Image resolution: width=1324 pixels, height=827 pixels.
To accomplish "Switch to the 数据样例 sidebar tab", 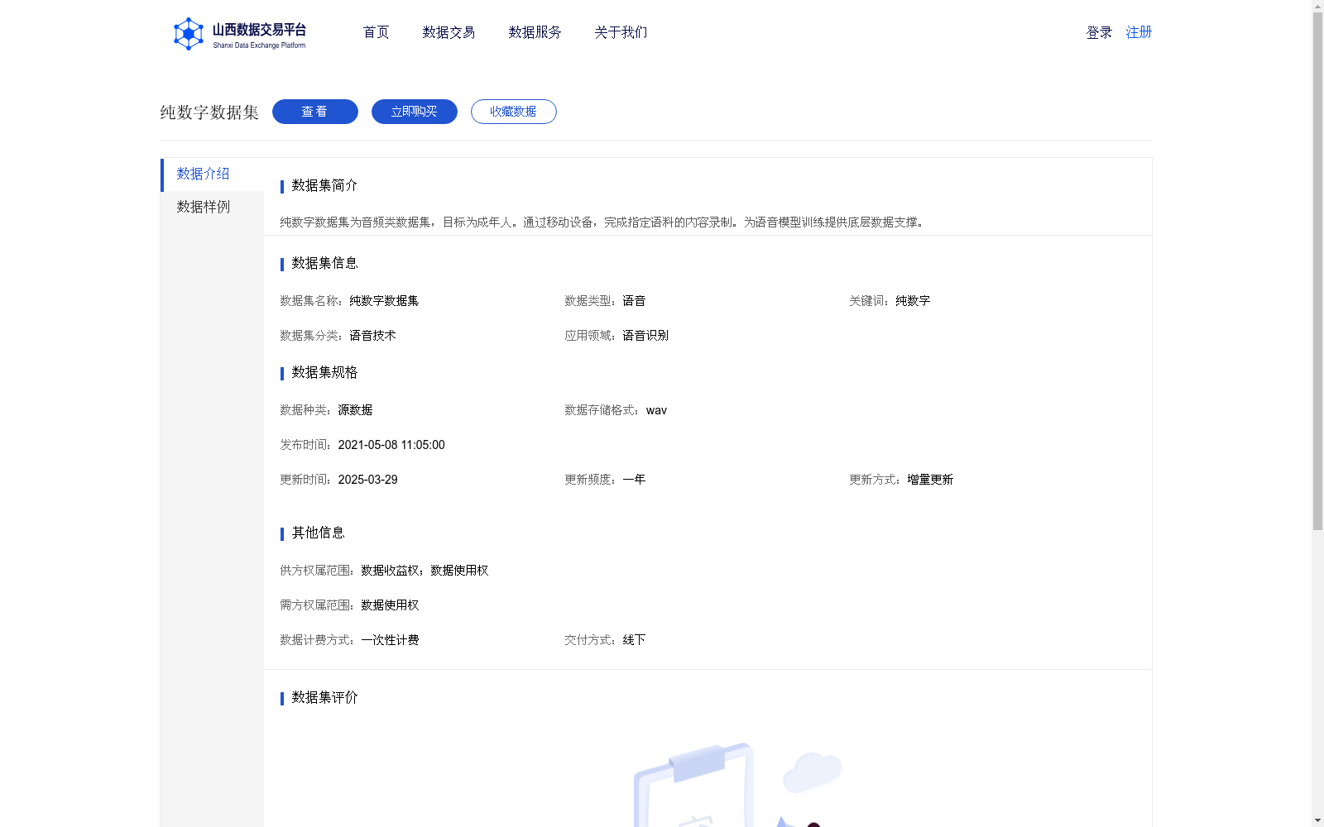I will point(213,208).
